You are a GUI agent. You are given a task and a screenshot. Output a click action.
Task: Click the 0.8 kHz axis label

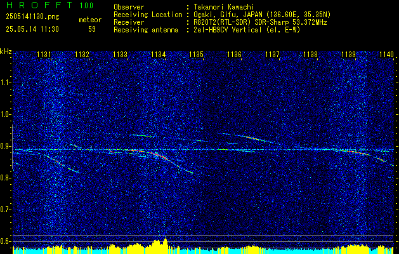click(x=5, y=178)
